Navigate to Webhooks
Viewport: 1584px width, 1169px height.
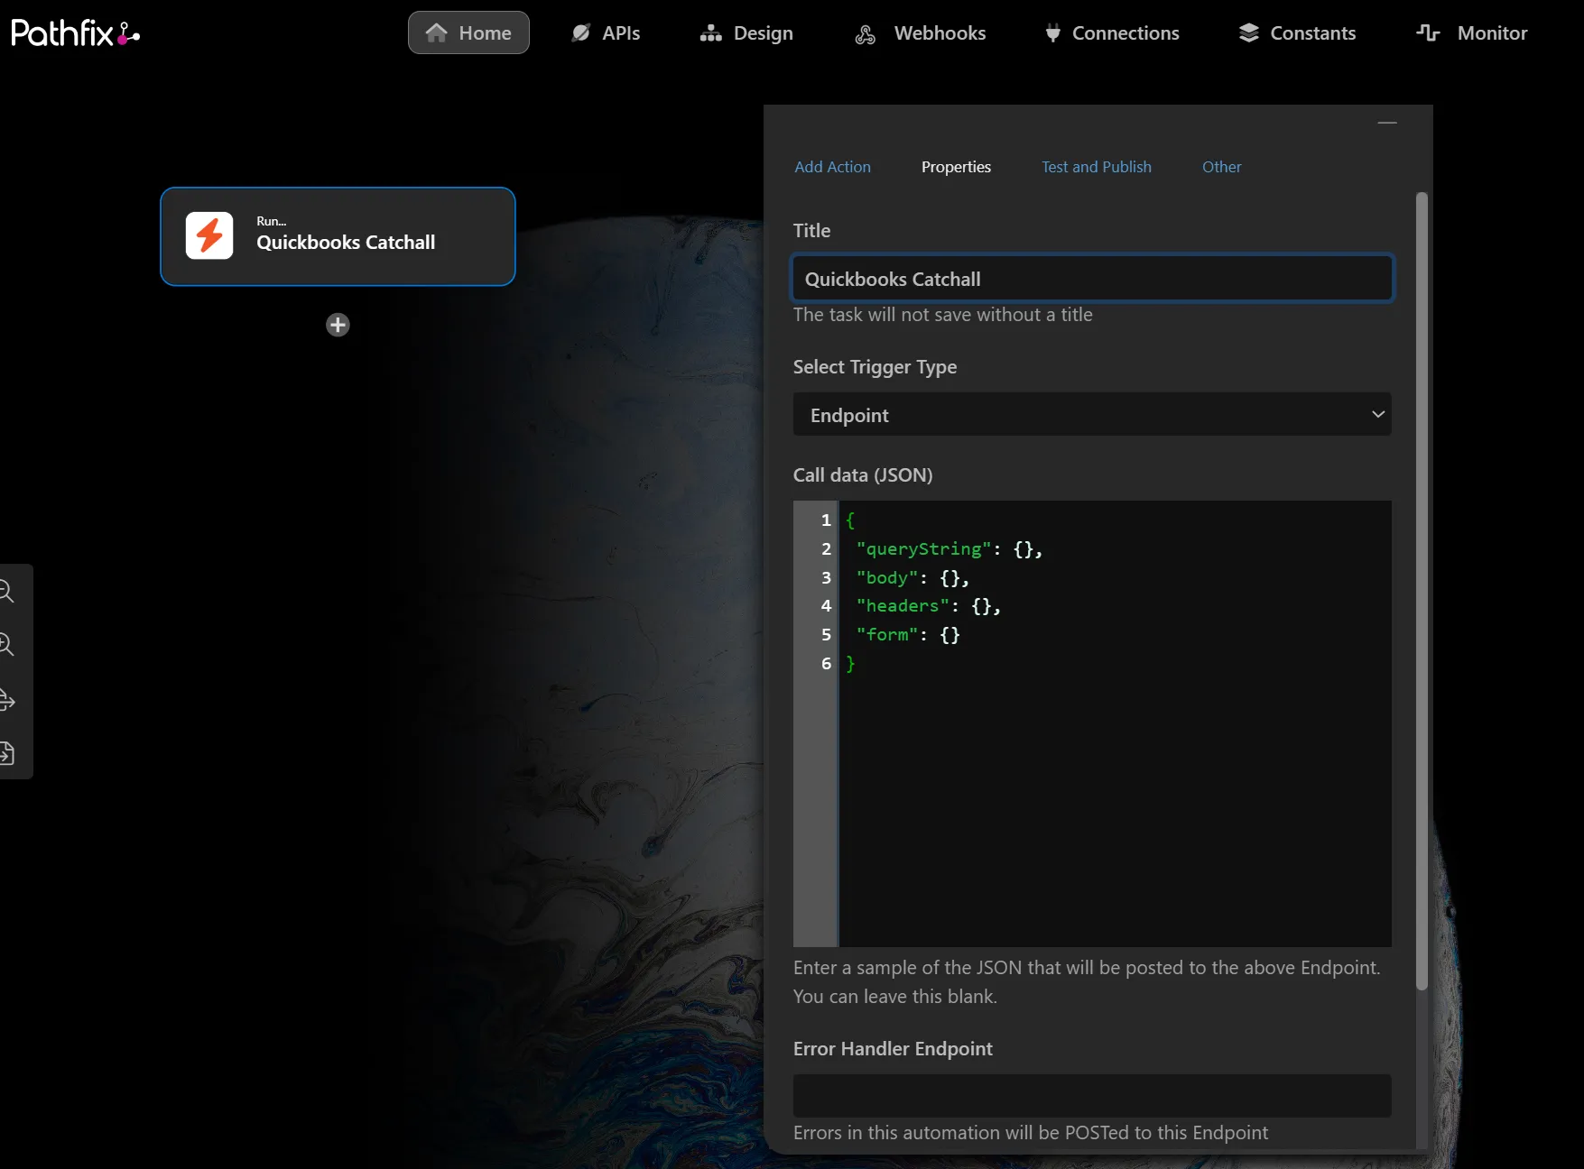[920, 32]
